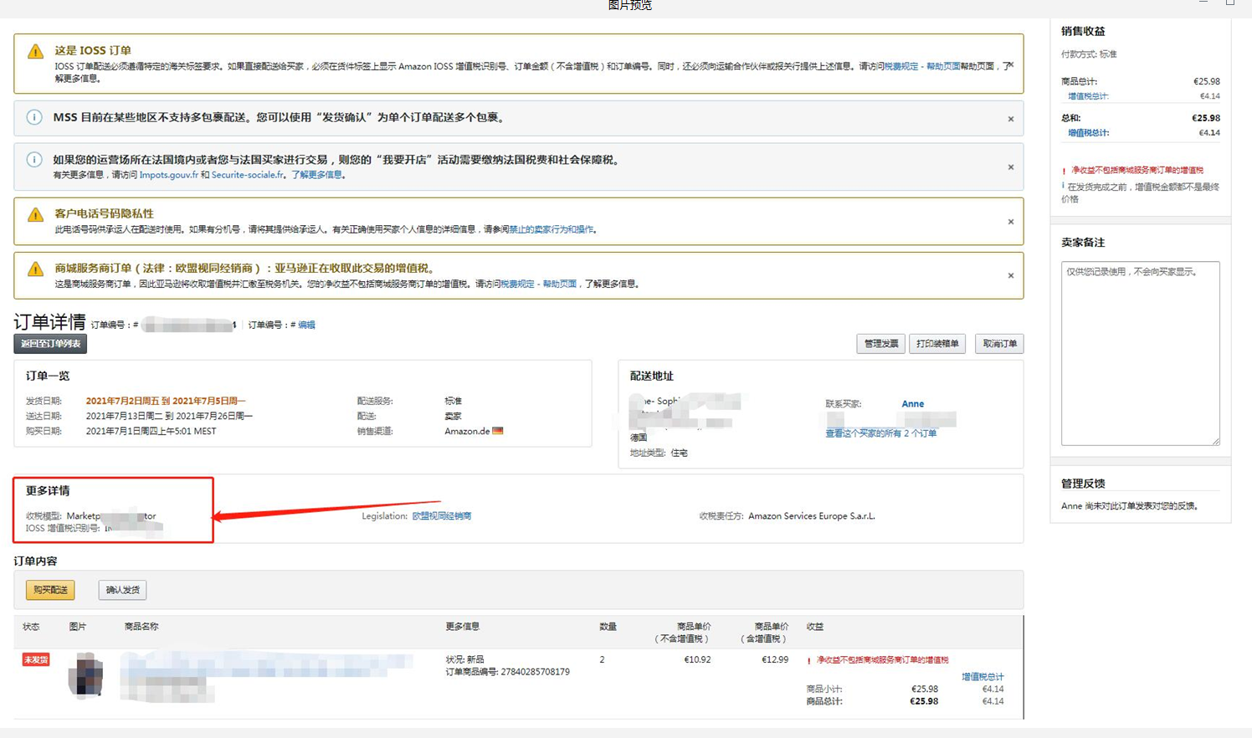Screen dimensions: 1252x738
Task: Click warning icon for 客户电话号码隐私 notice
Action: click(x=35, y=215)
